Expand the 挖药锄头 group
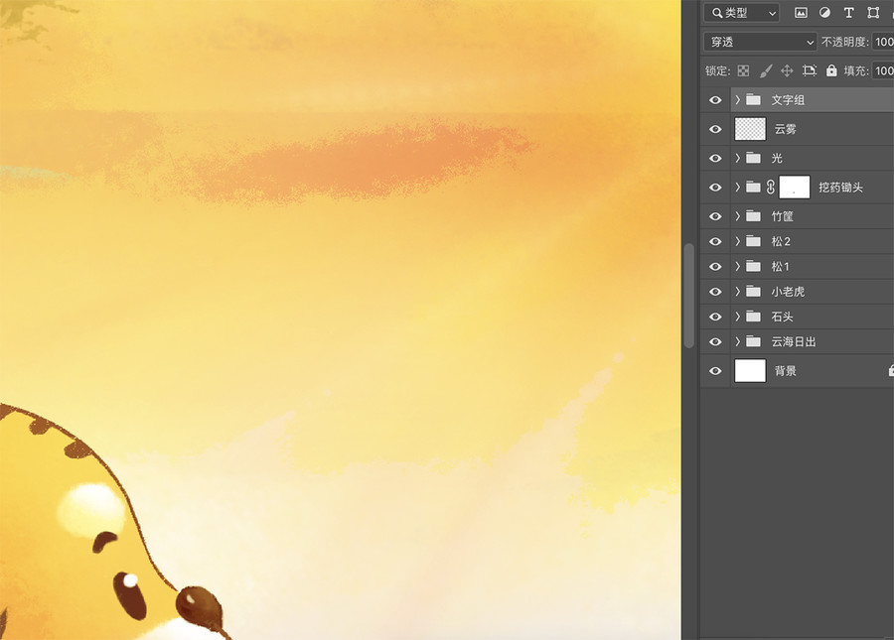This screenshot has height=640, width=894. pos(738,187)
